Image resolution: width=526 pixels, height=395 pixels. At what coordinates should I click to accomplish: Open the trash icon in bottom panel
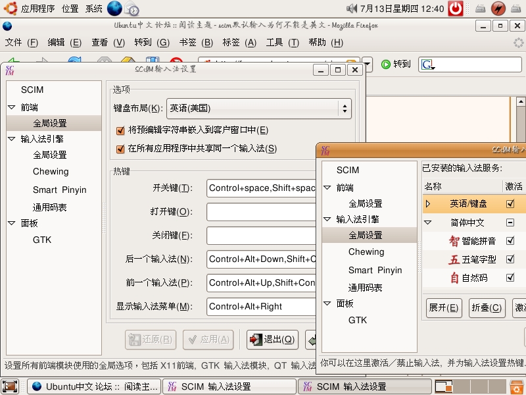(516, 386)
